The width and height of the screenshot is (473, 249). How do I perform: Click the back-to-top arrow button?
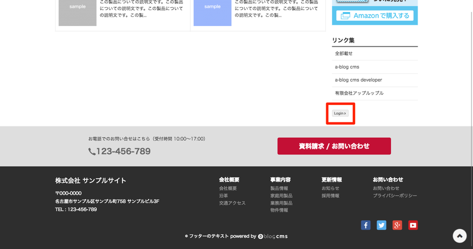coord(459,236)
